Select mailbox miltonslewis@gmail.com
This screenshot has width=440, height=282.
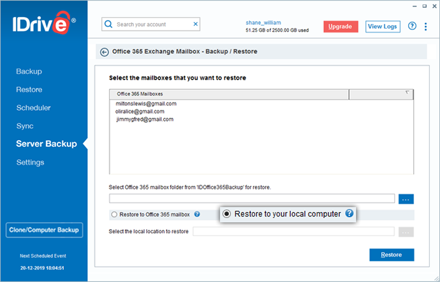(x=146, y=104)
